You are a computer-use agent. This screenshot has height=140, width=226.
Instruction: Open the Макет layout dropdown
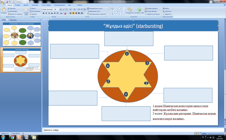[x=33, y=9]
